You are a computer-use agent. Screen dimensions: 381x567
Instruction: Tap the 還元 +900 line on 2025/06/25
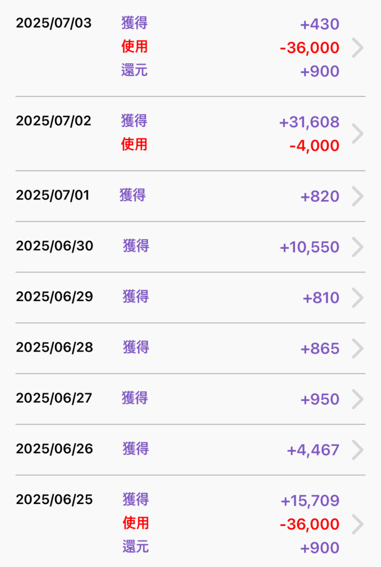(230, 547)
